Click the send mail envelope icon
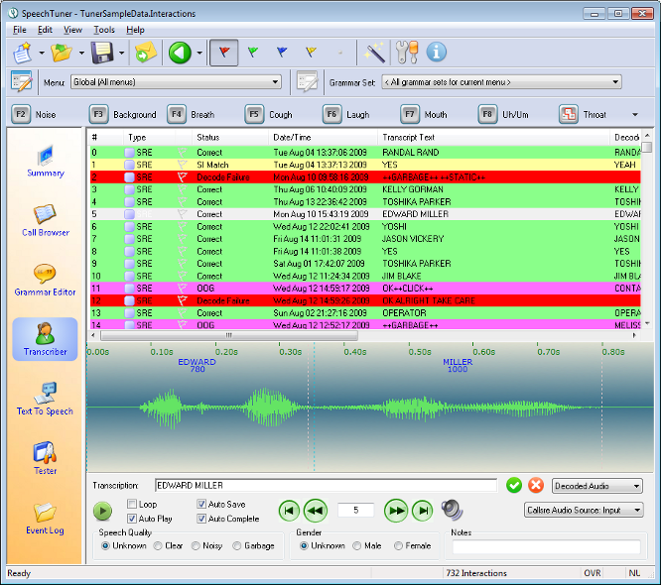Image resolution: width=661 pixels, height=585 pixels. 146,53
